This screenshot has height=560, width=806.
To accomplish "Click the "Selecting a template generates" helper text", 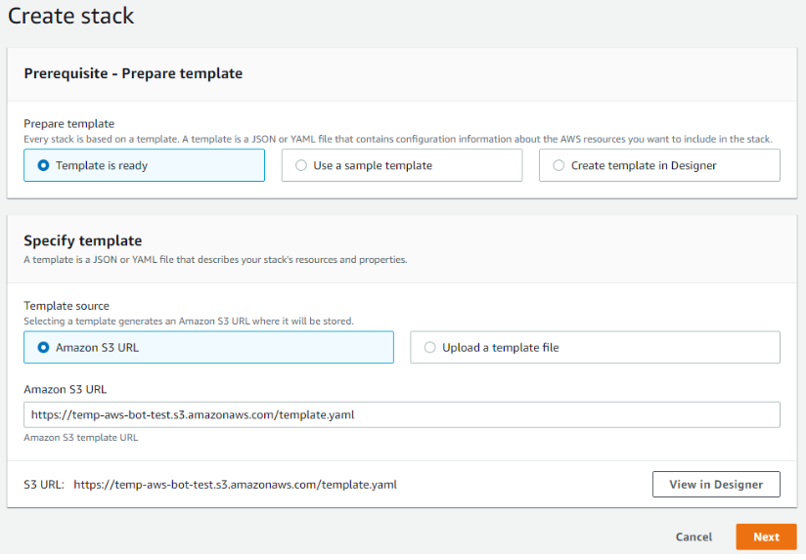I will pos(188,321).
